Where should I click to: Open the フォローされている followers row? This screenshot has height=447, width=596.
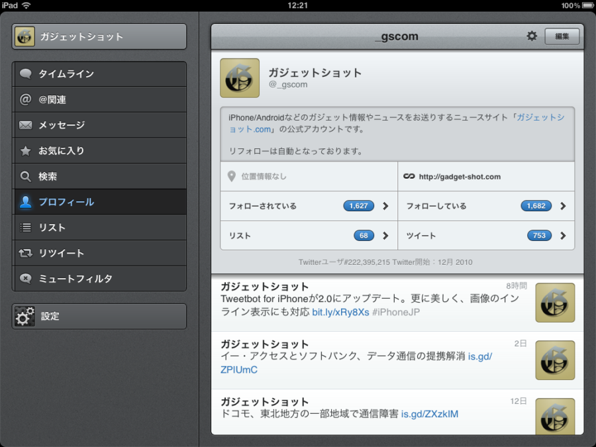point(309,206)
